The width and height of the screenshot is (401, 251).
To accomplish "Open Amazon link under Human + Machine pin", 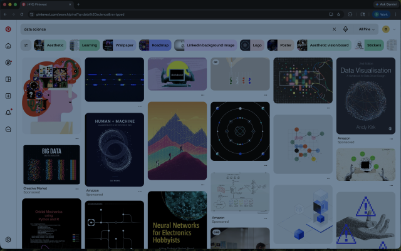I will point(92,191).
